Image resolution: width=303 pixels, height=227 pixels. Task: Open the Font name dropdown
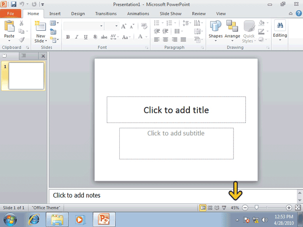click(x=101, y=26)
